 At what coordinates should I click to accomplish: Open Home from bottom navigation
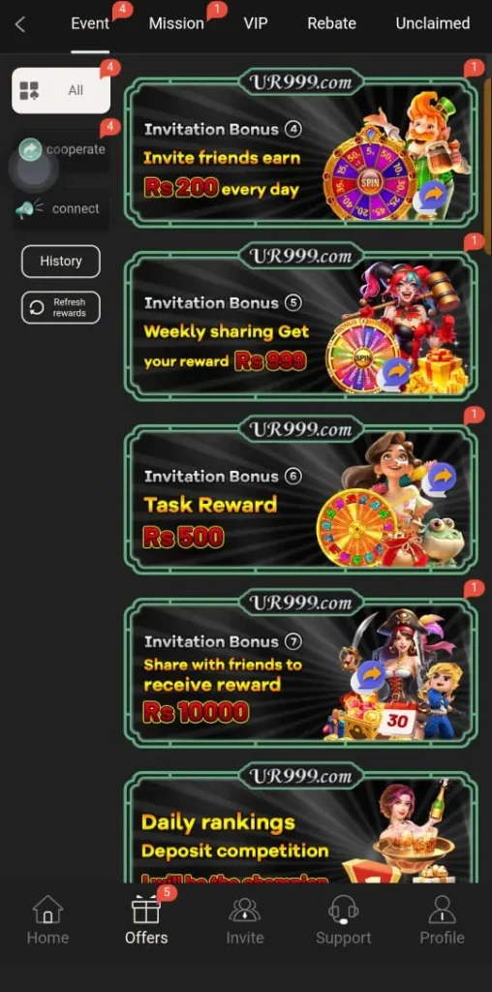coord(48,911)
